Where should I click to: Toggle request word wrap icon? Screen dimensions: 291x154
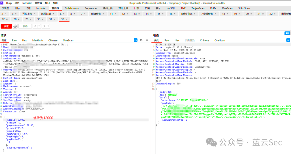[x=136, y=40]
